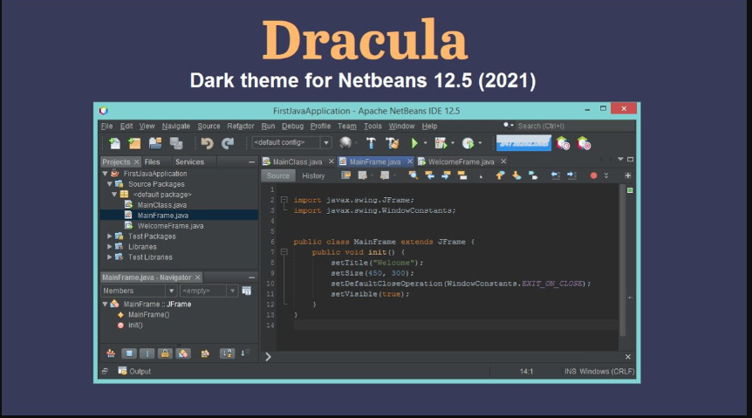Screen dimensions: 752x418
Task: Open the Tools menu
Action: 373,127
